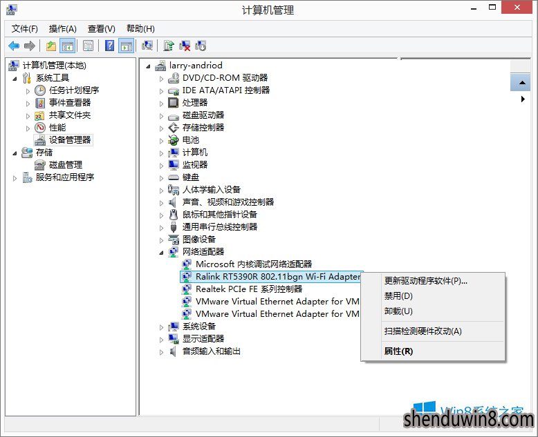Image resolution: width=538 pixels, height=437 pixels.
Task: Click the disable device toolbar icon
Action: [x=201, y=46]
